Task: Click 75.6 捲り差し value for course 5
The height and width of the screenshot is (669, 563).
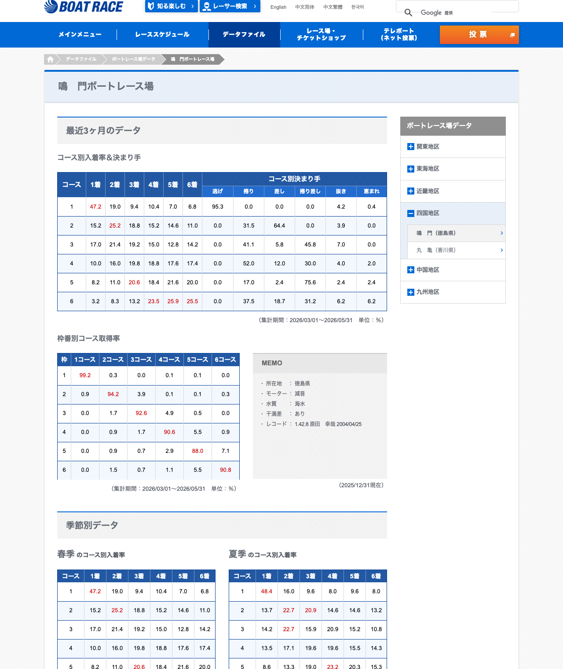Action: coord(310,283)
